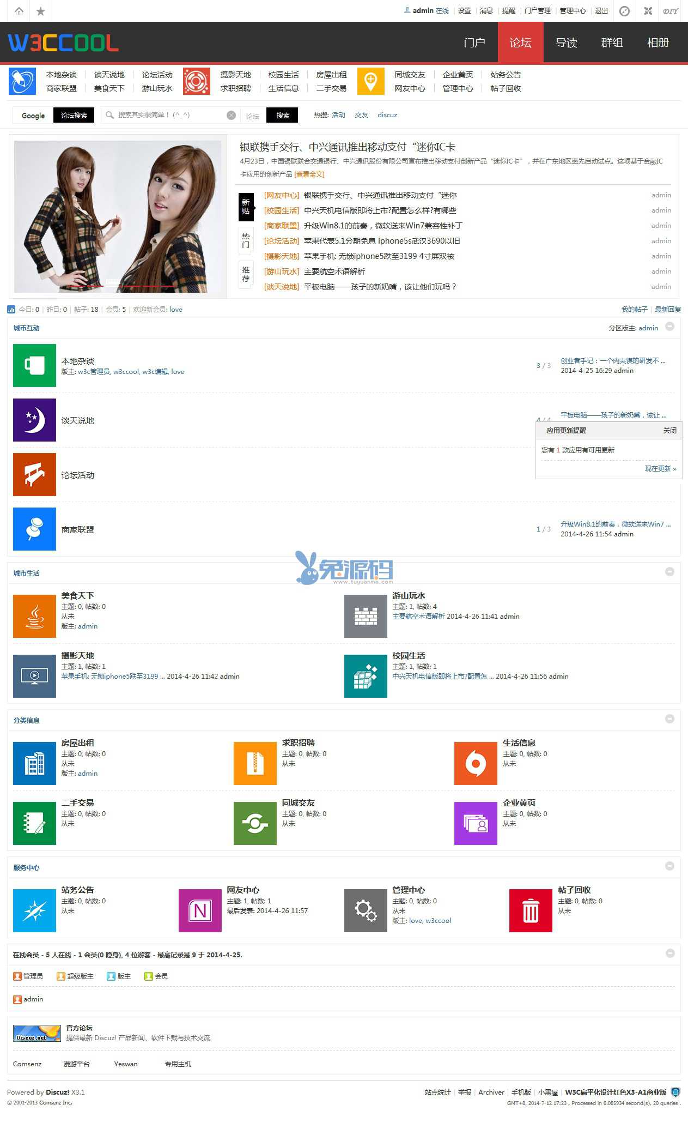
Task: Click inside the forum search input field
Action: point(170,115)
